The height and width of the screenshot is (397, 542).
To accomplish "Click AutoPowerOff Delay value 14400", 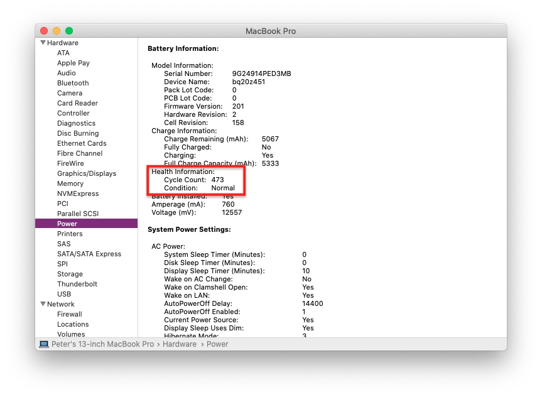I will [313, 303].
